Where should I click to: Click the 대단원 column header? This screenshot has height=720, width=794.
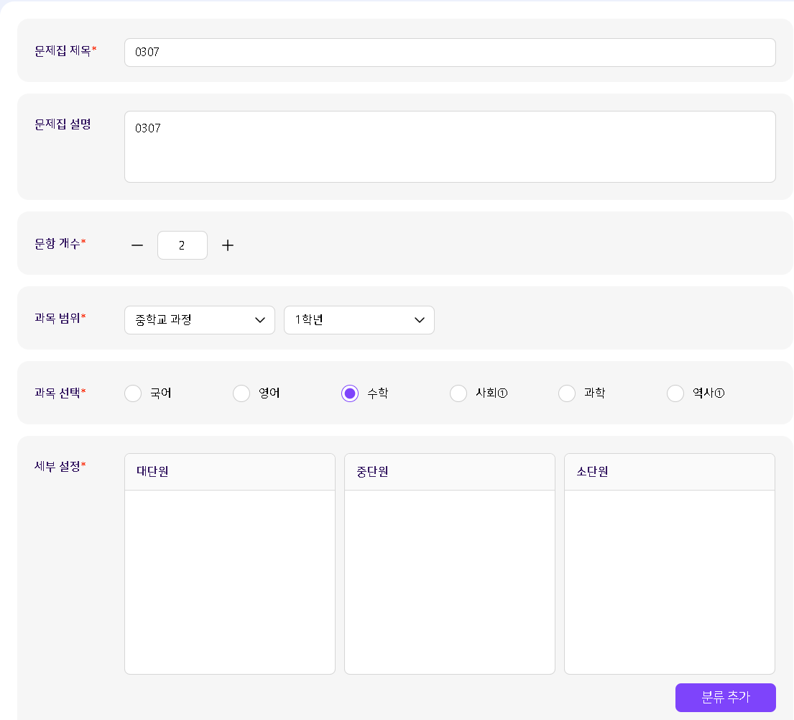point(229,472)
